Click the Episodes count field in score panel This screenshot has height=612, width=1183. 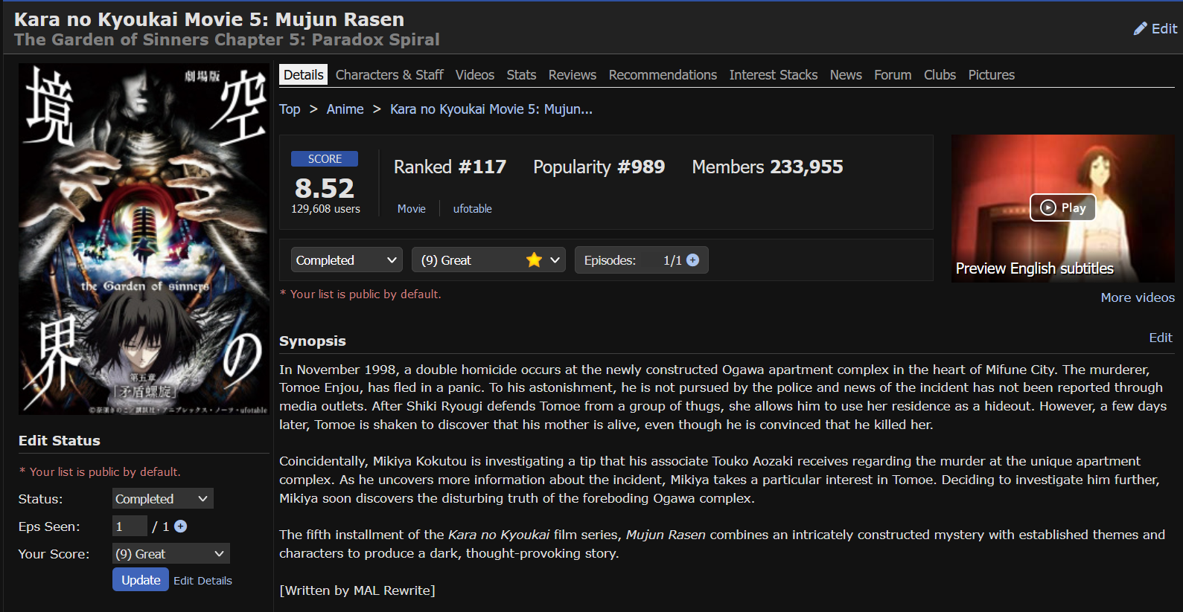pyautogui.click(x=641, y=260)
